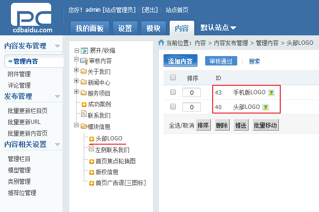This screenshot has width=319, height=212.
Task: Click the orange icon beside 成功案例
Action: point(84,105)
